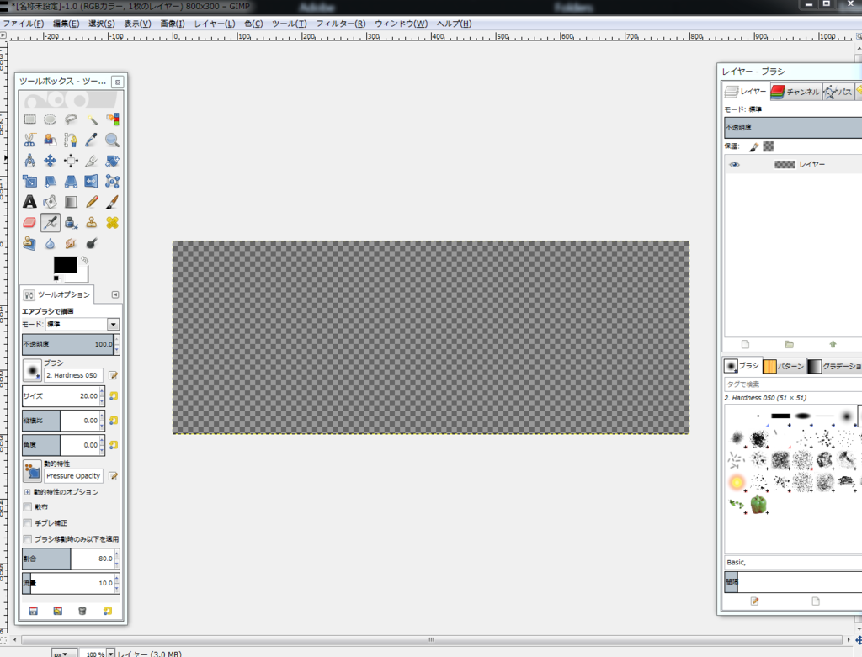Select the Blend gradient tool
Viewport: 862px width, 657px height.
click(x=71, y=202)
